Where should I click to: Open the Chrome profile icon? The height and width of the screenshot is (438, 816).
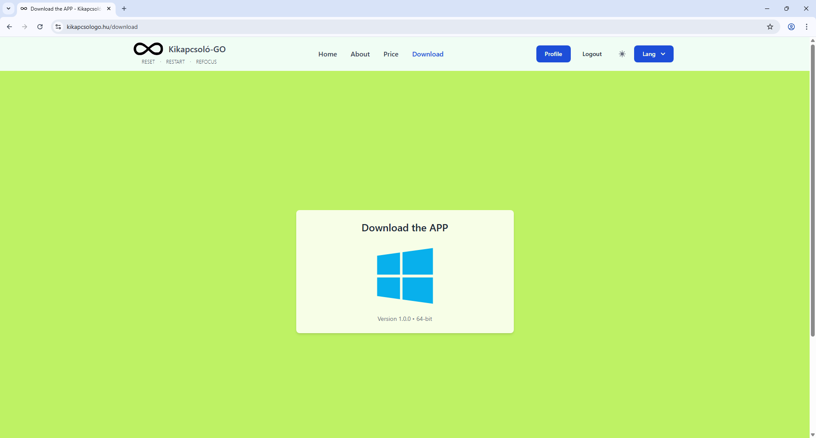point(791,27)
